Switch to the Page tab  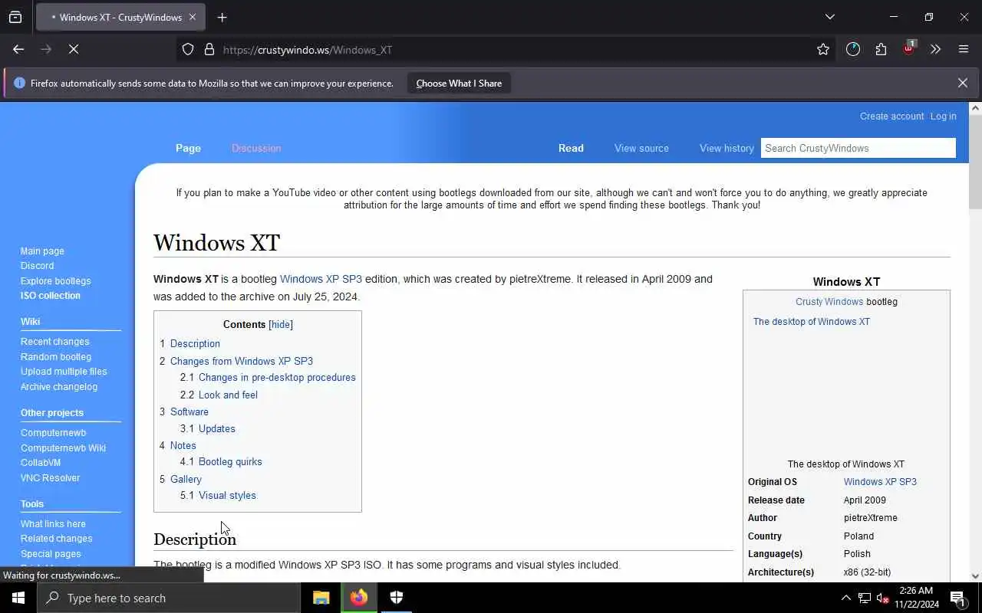(188, 148)
